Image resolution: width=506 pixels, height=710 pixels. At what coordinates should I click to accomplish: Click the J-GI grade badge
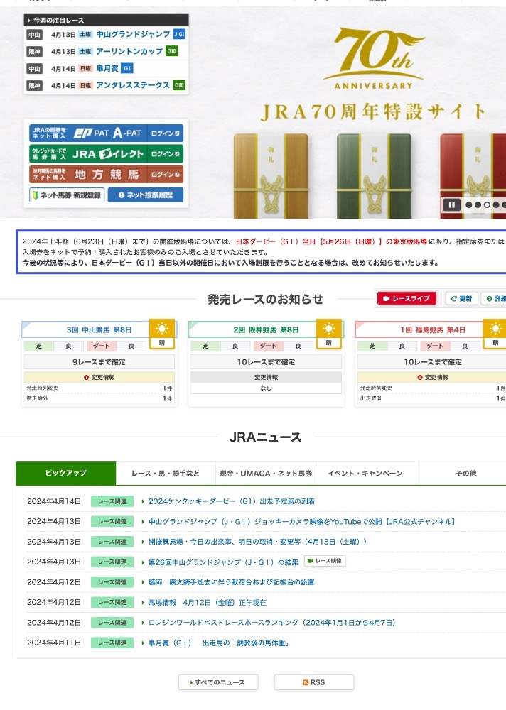pos(179,34)
